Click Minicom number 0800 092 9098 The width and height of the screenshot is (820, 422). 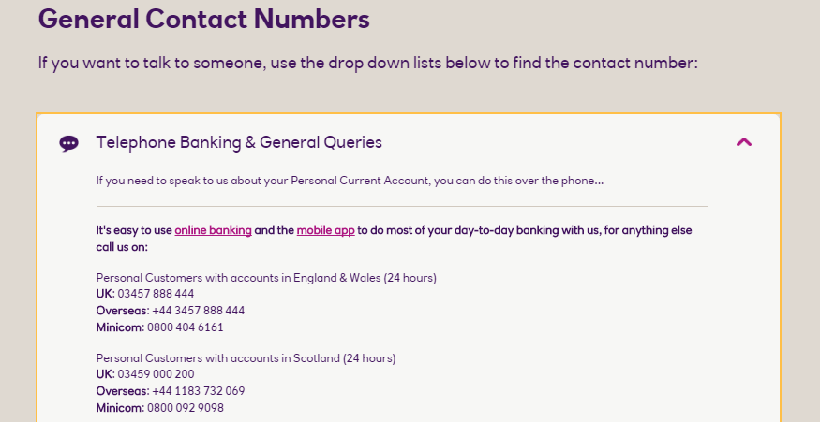(x=186, y=408)
